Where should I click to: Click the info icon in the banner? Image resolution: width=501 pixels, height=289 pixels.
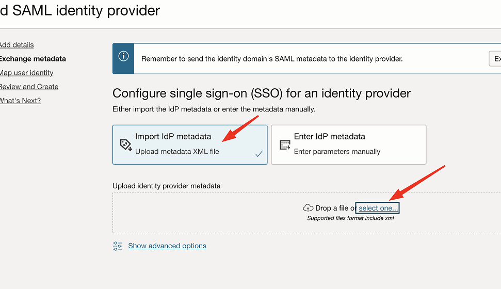pos(123,56)
